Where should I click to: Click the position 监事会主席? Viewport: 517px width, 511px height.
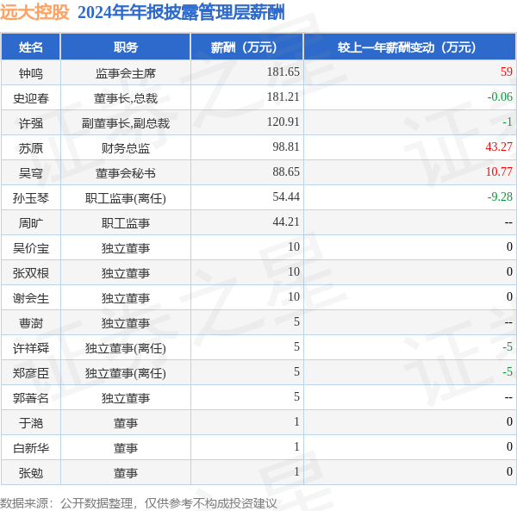tap(126, 73)
